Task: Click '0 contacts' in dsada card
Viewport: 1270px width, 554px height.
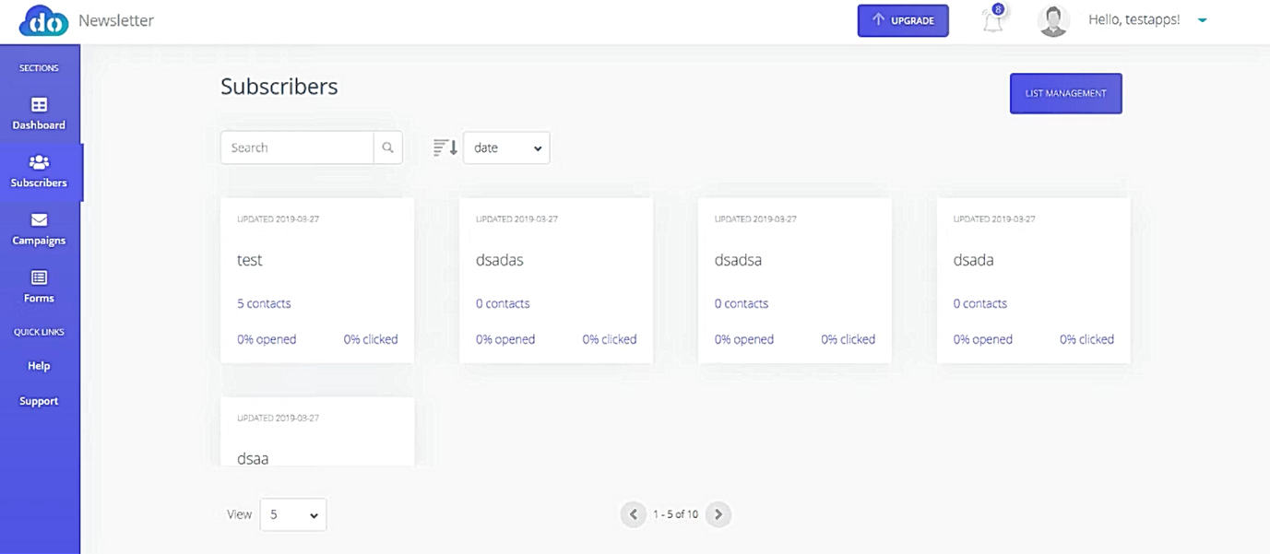Action: click(980, 303)
